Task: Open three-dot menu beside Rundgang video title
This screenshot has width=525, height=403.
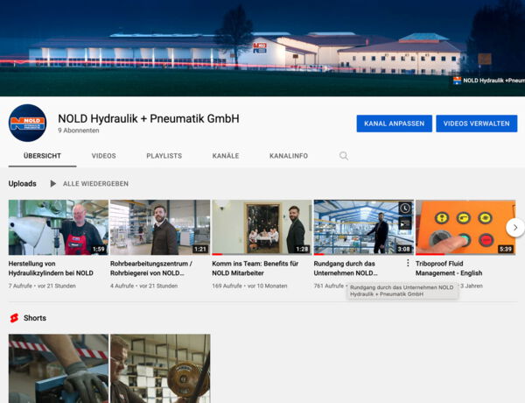Action: click(408, 263)
